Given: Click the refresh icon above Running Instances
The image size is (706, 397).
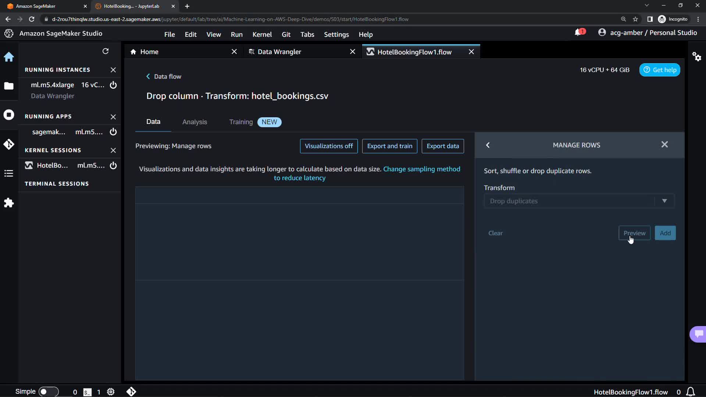Looking at the screenshot, I should [106, 51].
